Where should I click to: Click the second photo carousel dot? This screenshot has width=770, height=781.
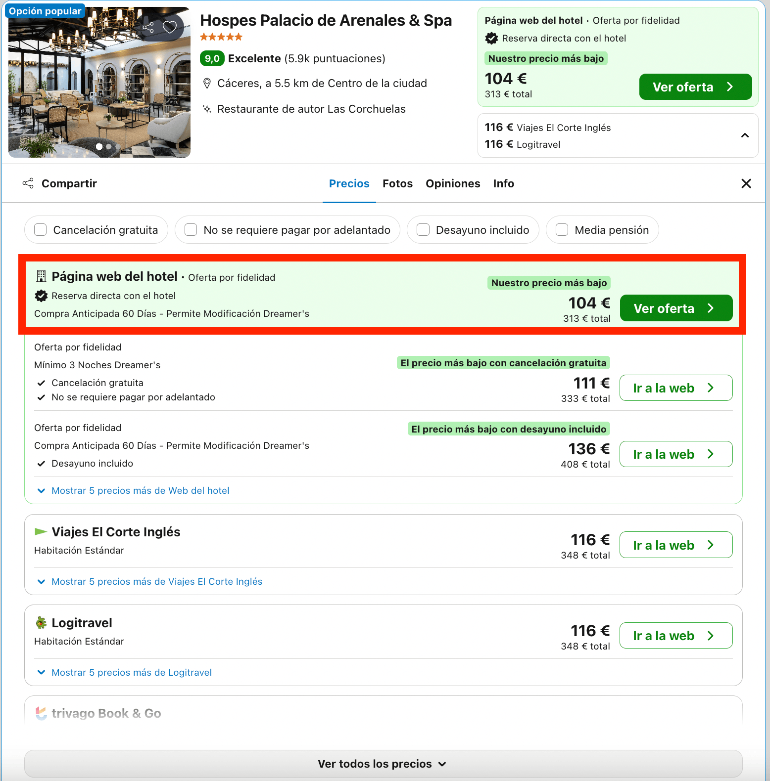(108, 146)
